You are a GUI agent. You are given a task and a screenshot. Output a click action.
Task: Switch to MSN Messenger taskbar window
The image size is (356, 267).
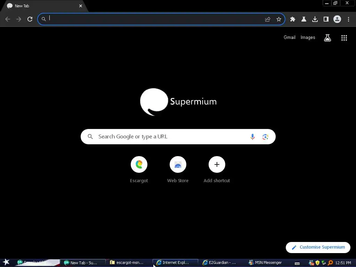coord(267,263)
